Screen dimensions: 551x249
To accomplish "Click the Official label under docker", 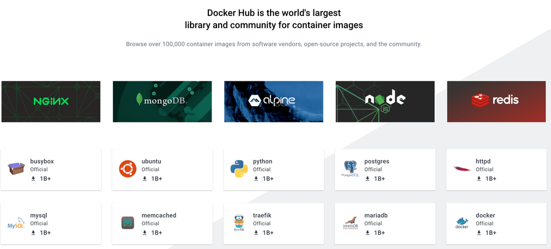I will 484,223.
